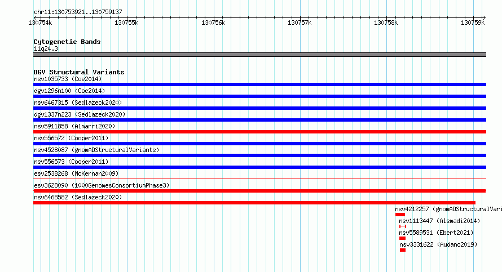This screenshot has width=502, height=272.
Task: Open nsv6467315 (Sedlazeck2020) variant label
Action: (x=78, y=102)
